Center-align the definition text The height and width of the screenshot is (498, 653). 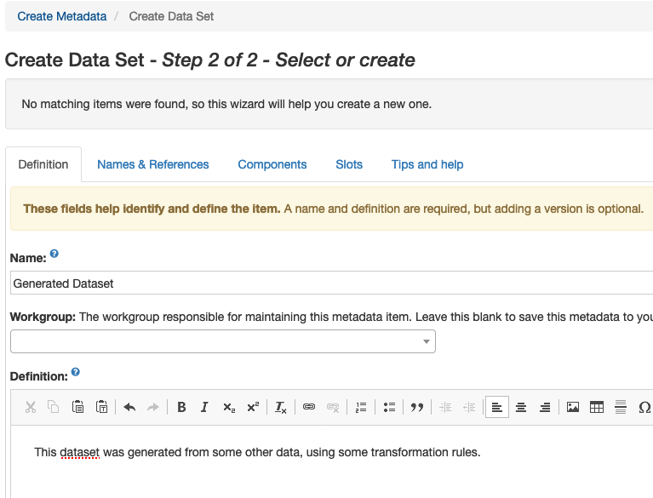[521, 408]
